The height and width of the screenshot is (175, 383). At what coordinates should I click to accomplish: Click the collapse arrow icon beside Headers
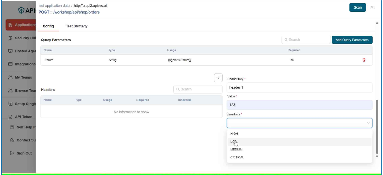(x=218, y=78)
